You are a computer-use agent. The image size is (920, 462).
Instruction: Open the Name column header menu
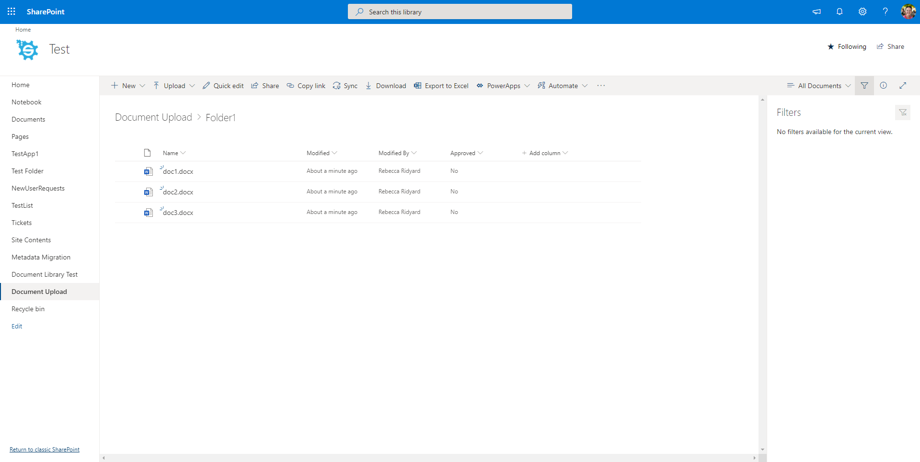pyautogui.click(x=174, y=153)
